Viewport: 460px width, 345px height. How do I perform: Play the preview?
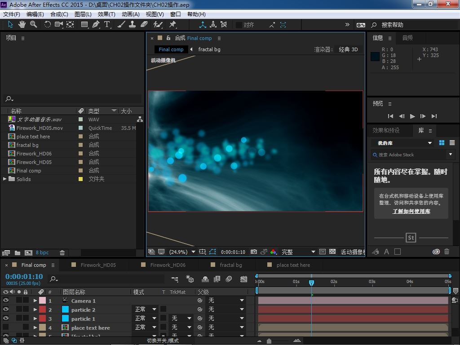(412, 116)
